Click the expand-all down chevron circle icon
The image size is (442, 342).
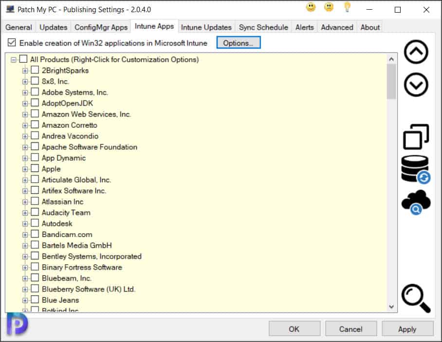(416, 85)
